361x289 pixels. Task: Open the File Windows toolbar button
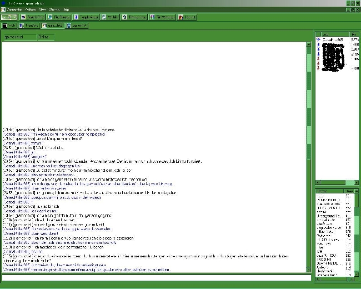pyautogui.click(x=162, y=17)
